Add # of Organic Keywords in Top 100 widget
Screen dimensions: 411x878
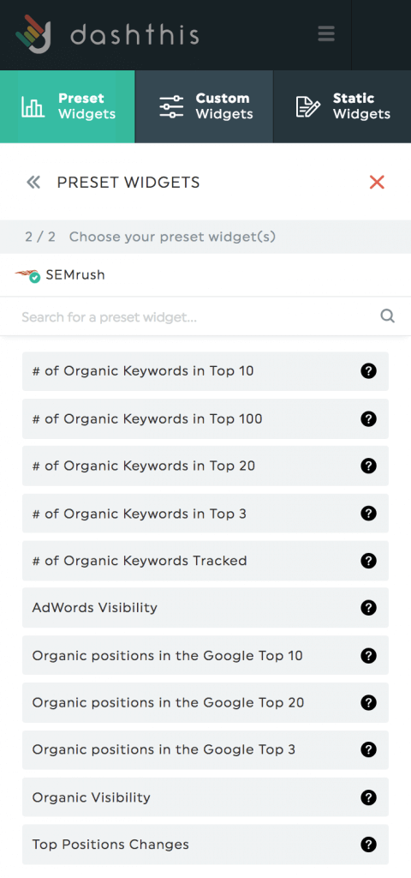click(x=205, y=418)
